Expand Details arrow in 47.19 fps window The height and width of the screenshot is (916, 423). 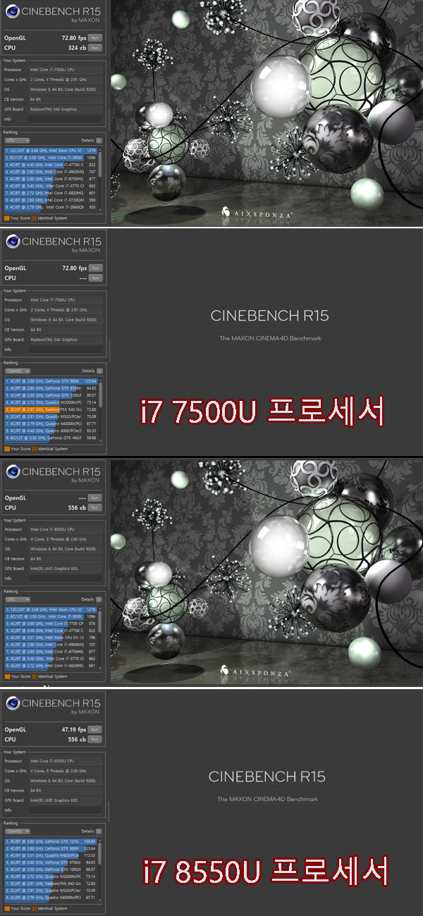(99, 831)
